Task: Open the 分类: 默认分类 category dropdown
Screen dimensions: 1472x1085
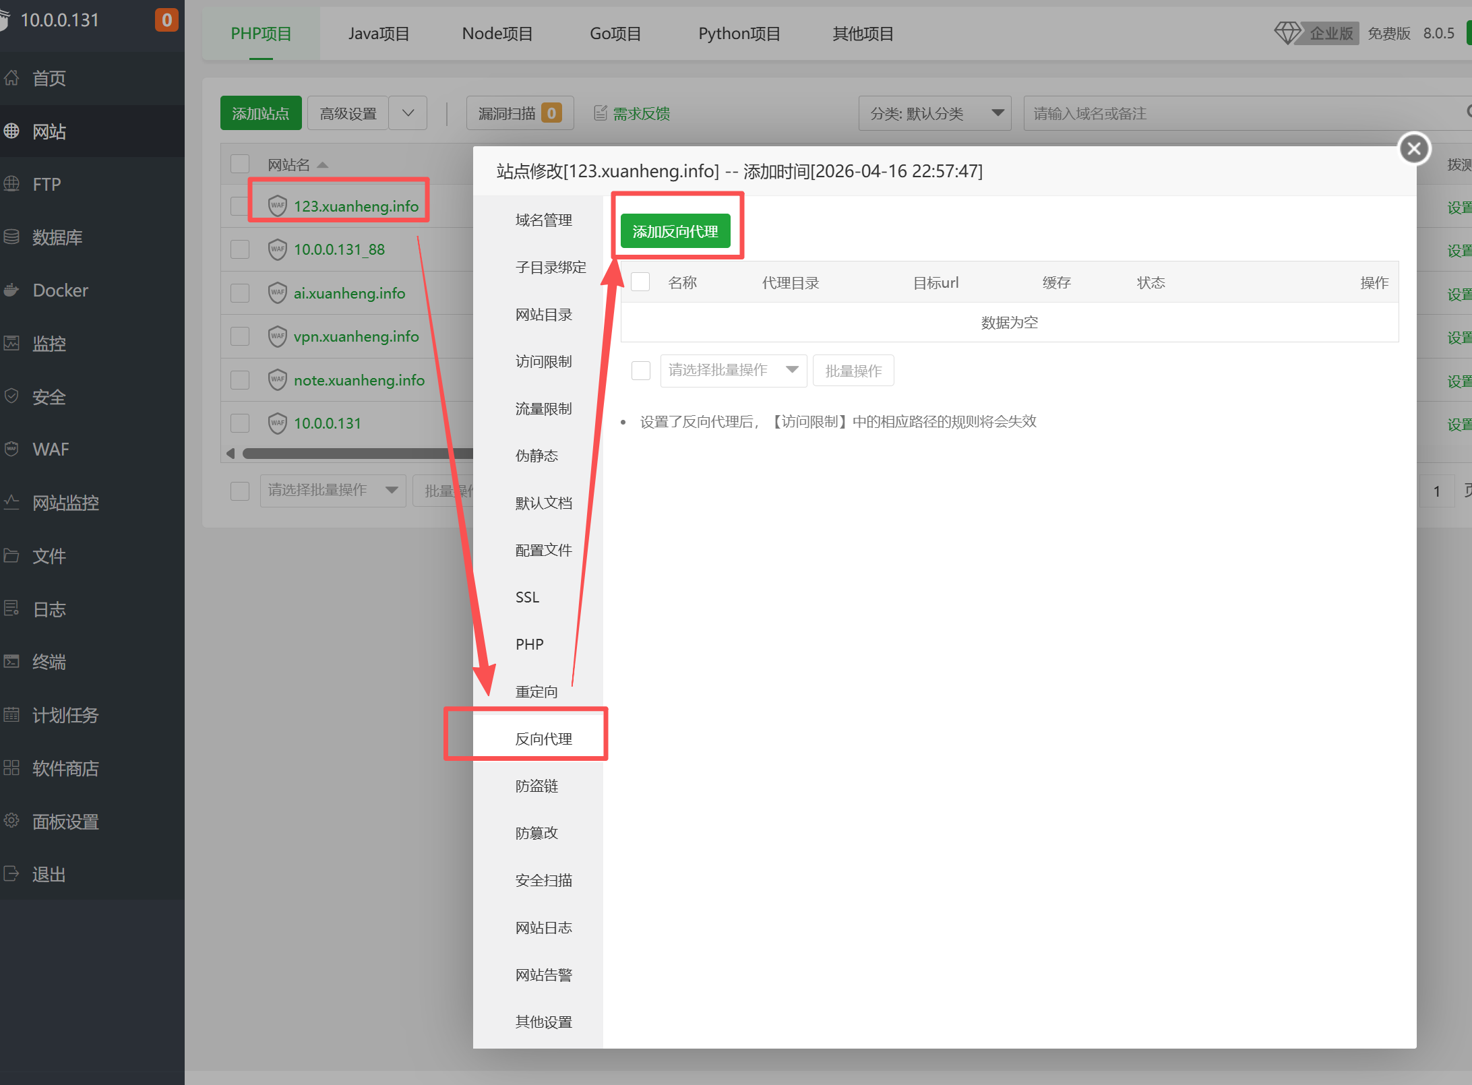Action: click(x=934, y=113)
